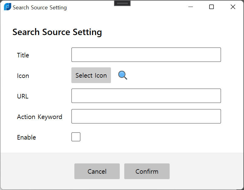This screenshot has width=244, height=190.
Task: Open the Select Icon file picker
Action: tap(91, 75)
